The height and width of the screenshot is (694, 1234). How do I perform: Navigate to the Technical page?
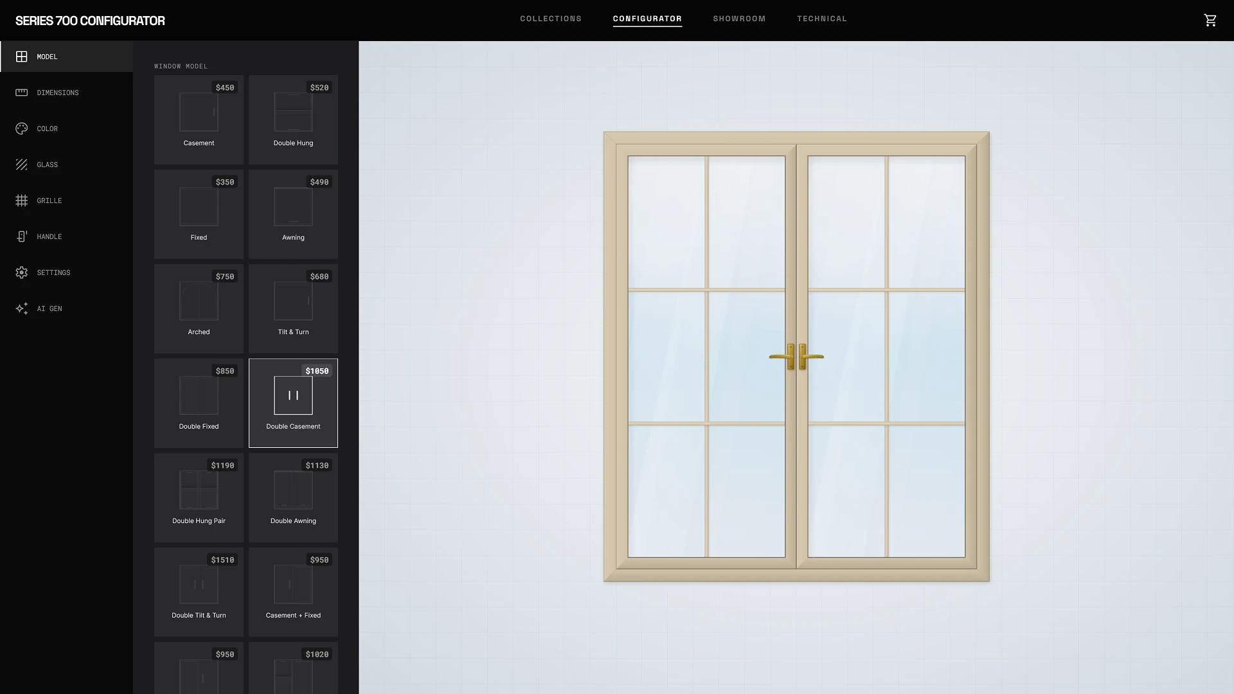coord(822,19)
